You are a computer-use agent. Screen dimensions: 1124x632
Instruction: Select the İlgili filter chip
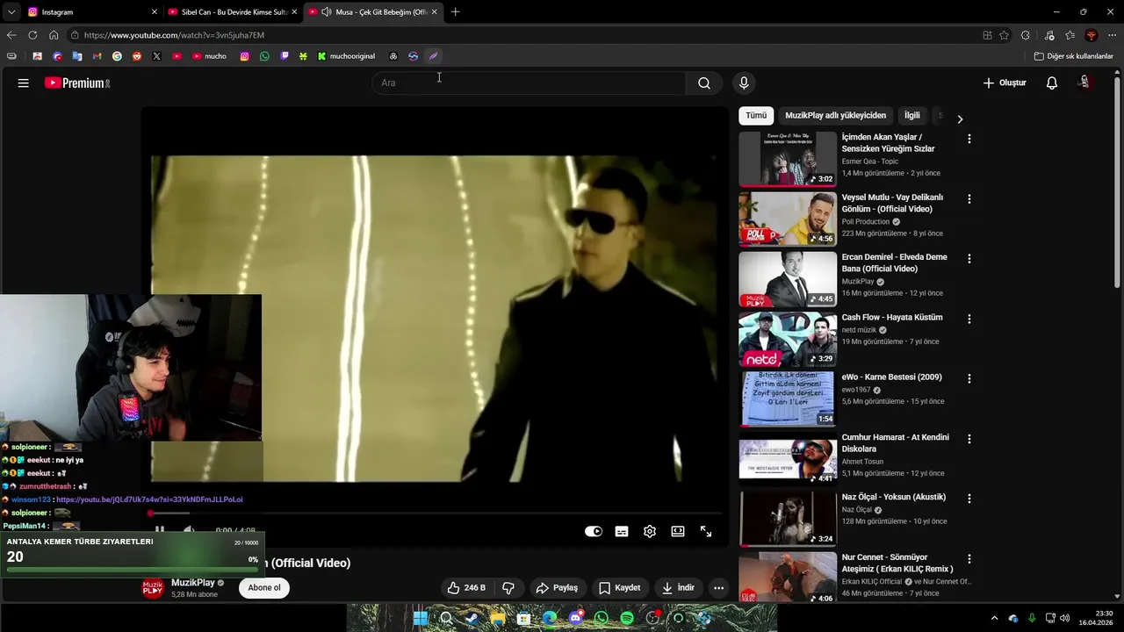[912, 115]
